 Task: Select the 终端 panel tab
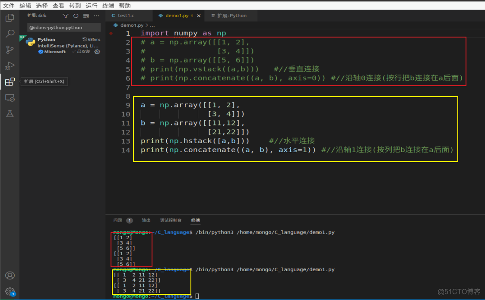click(196, 220)
